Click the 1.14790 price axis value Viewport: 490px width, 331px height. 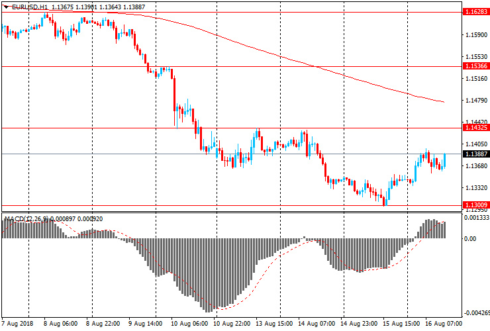[x=476, y=101]
